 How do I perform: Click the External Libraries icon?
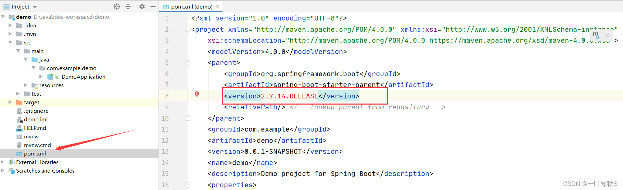pos(11,162)
